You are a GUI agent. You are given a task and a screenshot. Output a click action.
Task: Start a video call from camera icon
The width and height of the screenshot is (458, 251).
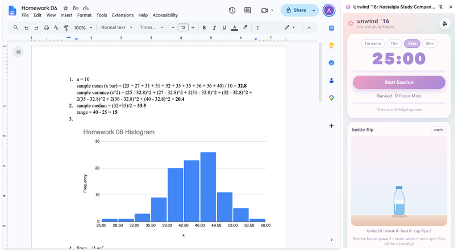(x=264, y=10)
